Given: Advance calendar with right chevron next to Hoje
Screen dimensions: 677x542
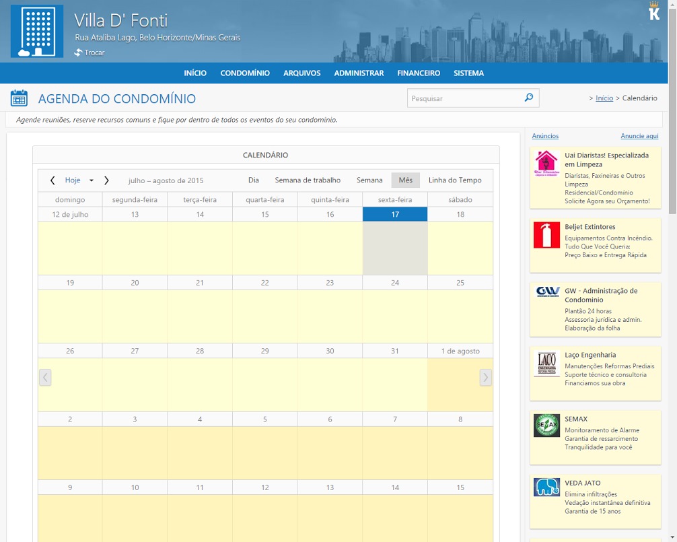Looking at the screenshot, I should coord(106,180).
